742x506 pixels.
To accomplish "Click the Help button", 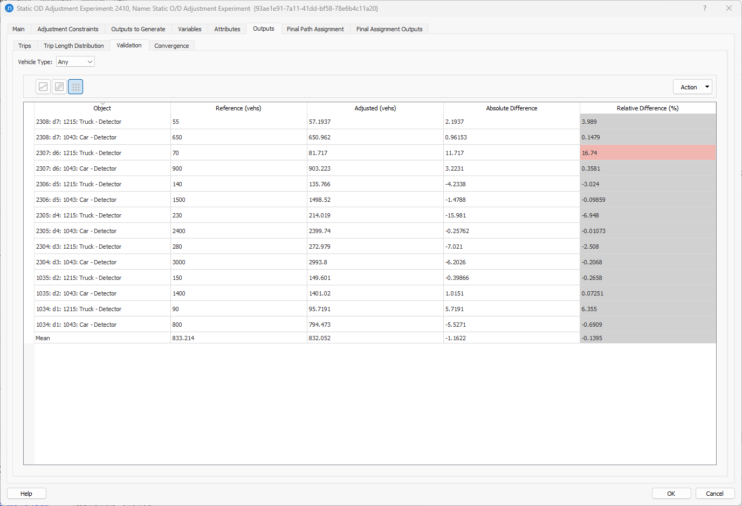I will pyautogui.click(x=26, y=494).
